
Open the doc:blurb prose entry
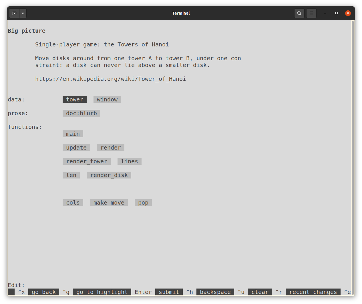point(81,113)
